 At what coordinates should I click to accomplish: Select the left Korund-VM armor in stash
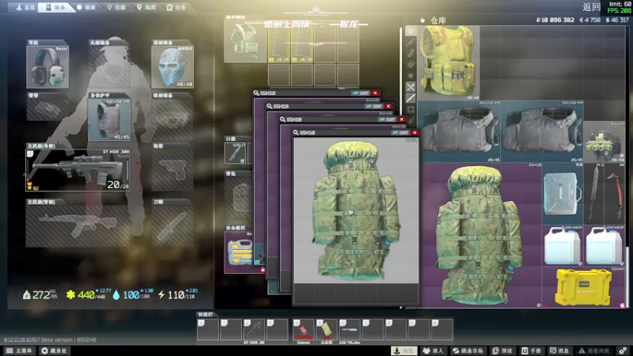460,131
